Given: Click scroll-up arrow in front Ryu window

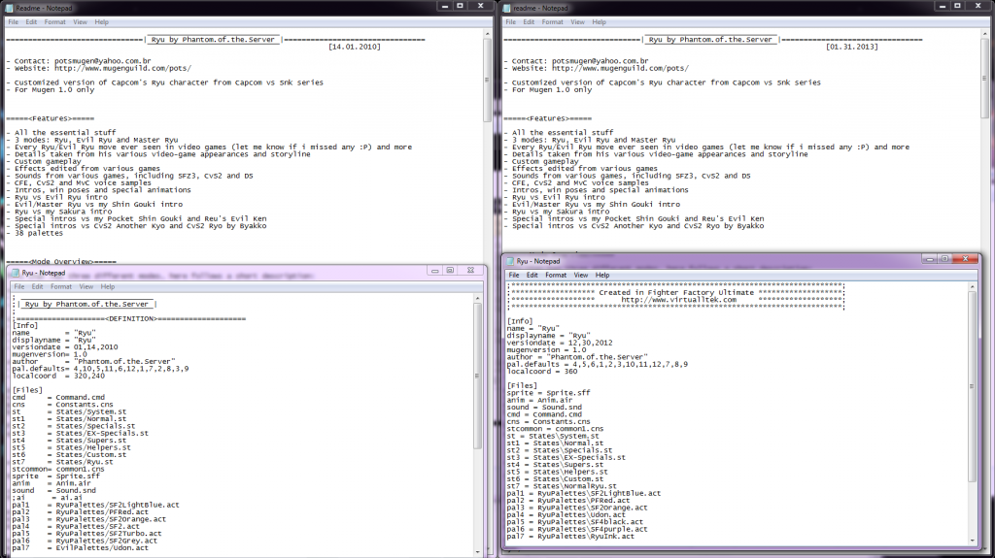Looking at the screenshot, I should [972, 287].
